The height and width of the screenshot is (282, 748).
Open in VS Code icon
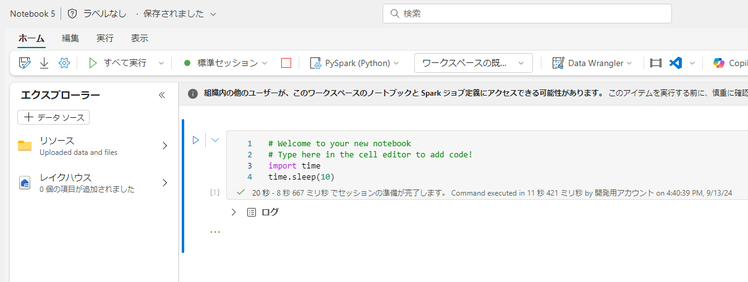pyautogui.click(x=676, y=63)
